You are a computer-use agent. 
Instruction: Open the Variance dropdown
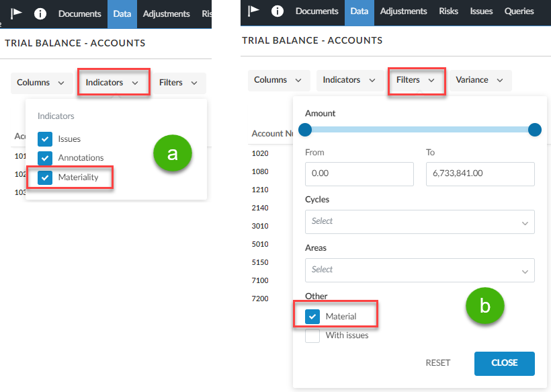(x=480, y=81)
